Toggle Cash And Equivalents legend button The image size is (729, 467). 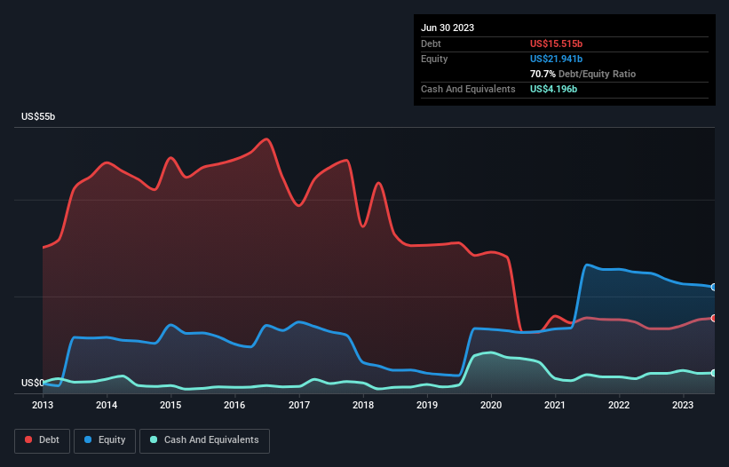204,440
